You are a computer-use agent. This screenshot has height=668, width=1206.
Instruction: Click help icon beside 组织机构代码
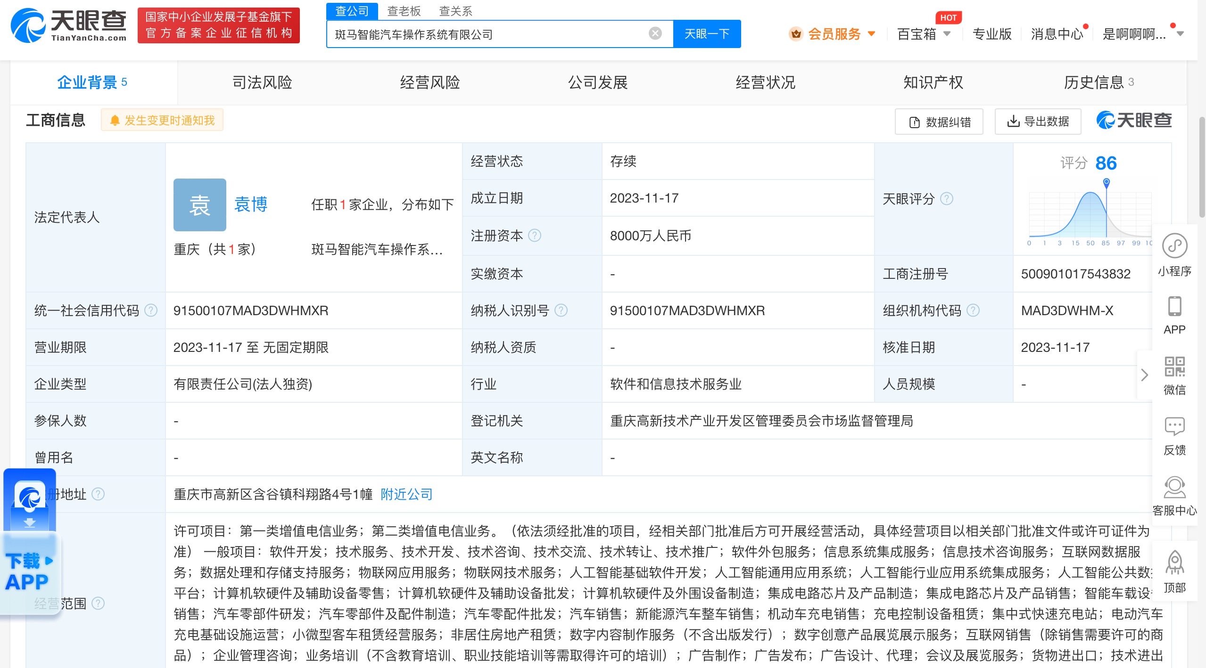[973, 310]
